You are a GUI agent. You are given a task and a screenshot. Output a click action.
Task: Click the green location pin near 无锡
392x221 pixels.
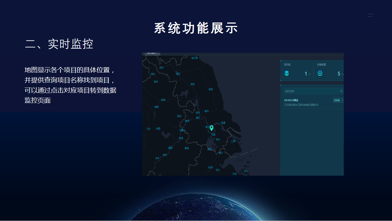click(x=211, y=128)
